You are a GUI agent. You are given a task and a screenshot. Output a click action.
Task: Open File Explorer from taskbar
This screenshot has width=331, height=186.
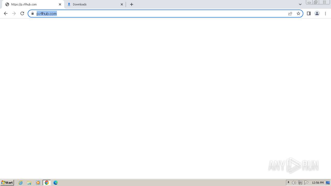coord(29,183)
